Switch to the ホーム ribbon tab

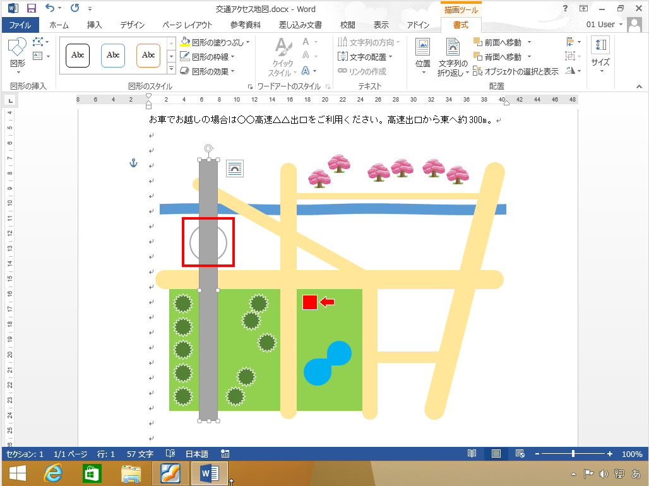click(59, 23)
